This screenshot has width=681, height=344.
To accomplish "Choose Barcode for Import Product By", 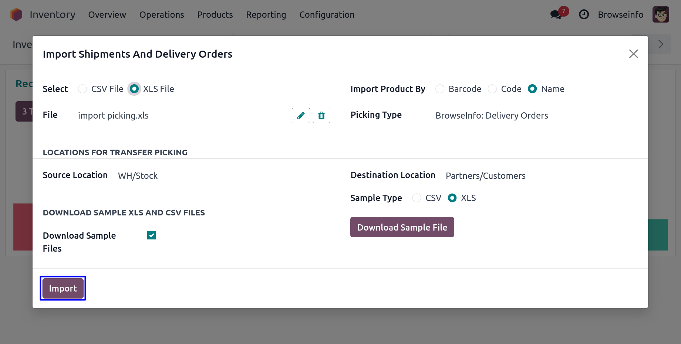I will (440, 89).
